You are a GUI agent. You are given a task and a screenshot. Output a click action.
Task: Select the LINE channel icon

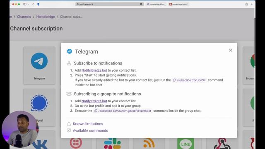tap(185, 144)
